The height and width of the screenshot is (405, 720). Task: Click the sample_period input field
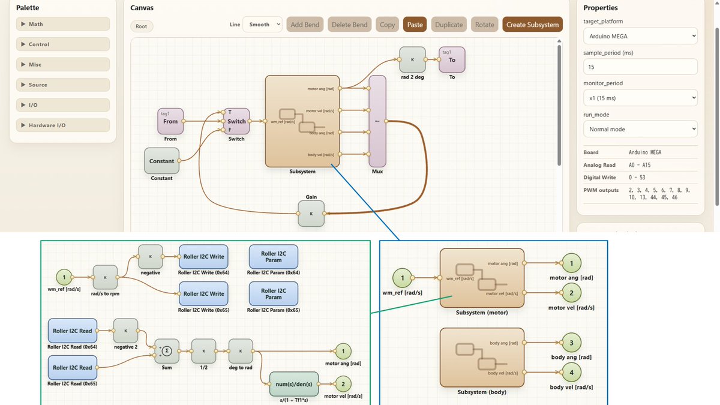point(640,67)
